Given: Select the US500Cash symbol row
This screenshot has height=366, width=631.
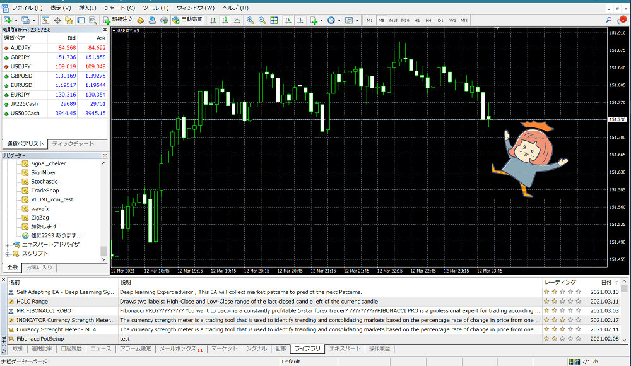Looking at the screenshot, I should coord(55,114).
